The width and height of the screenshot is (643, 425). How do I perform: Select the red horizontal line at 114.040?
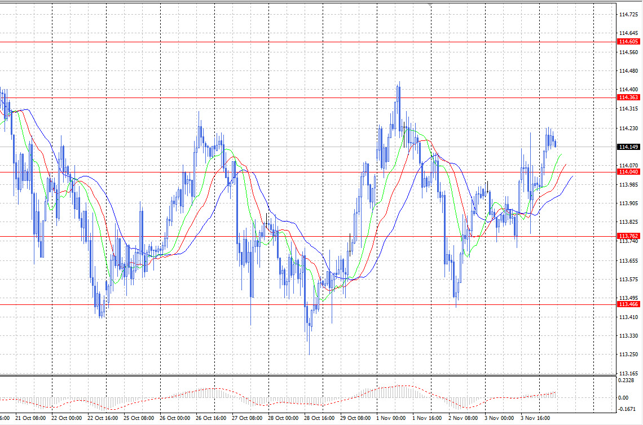click(308, 172)
